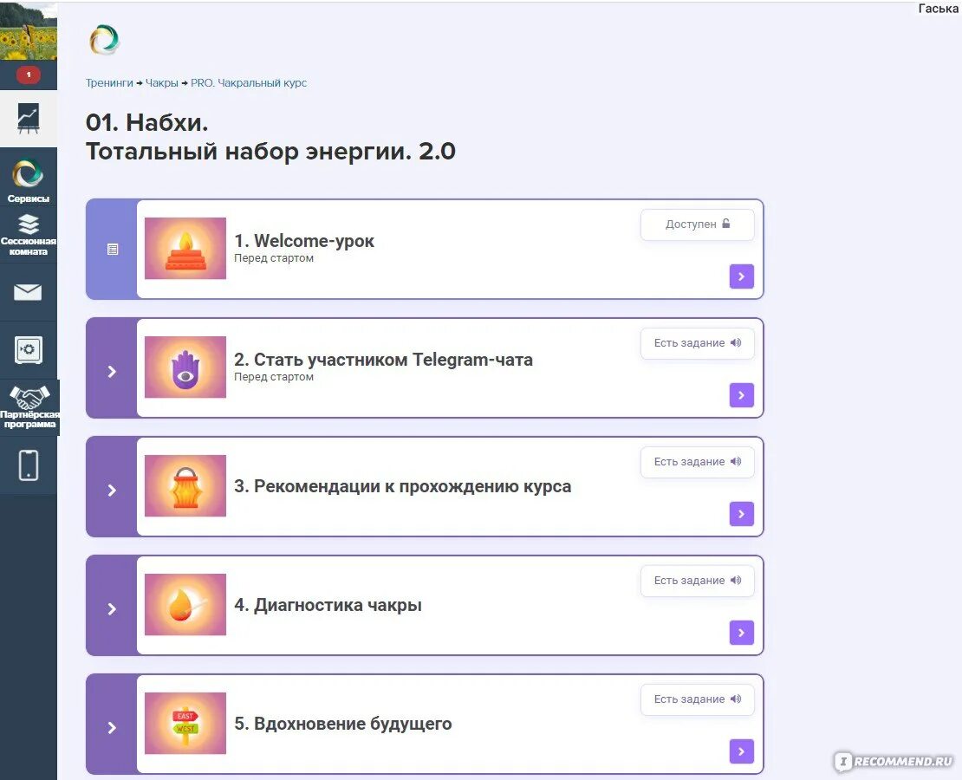Open the red notification badge
This screenshot has width=962, height=780.
point(29,75)
